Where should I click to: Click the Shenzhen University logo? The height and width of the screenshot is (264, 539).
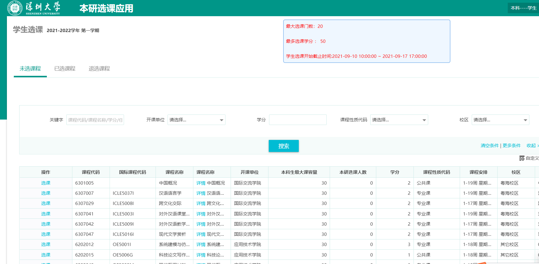click(34, 8)
